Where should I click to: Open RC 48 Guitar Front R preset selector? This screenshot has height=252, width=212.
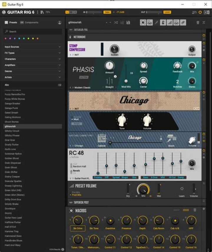tap(82, 178)
